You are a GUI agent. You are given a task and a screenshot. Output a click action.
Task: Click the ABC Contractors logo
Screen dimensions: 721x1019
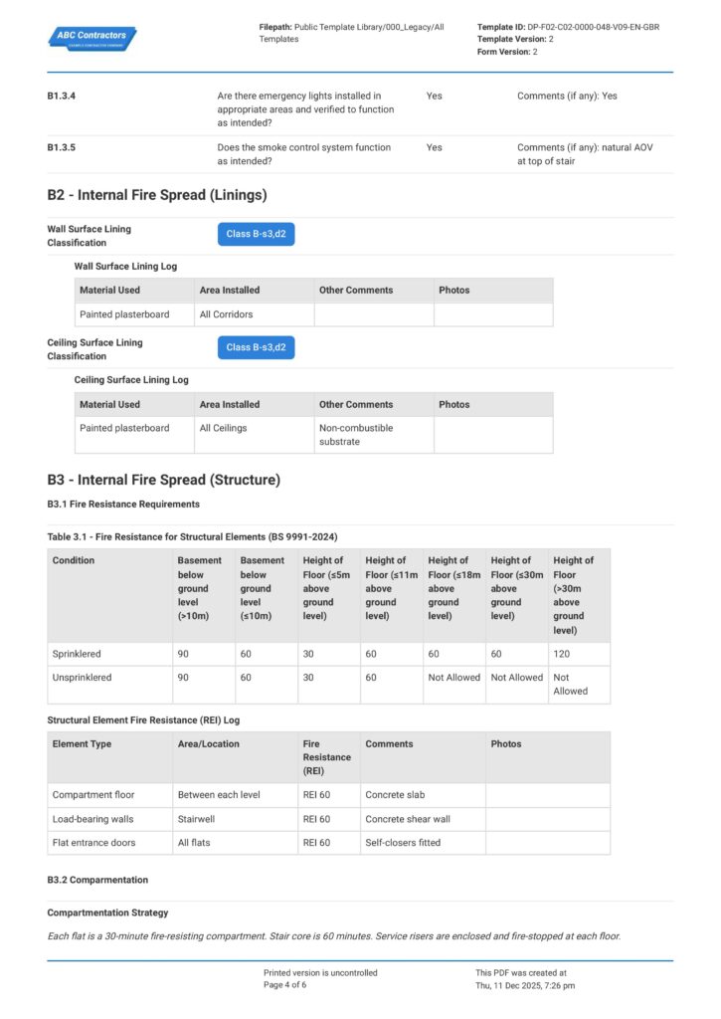click(91, 39)
